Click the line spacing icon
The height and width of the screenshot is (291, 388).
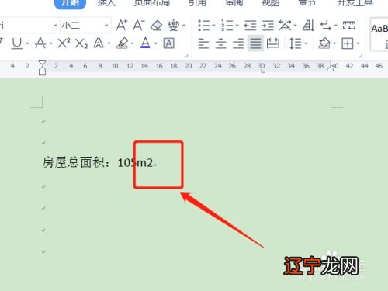[295, 43]
